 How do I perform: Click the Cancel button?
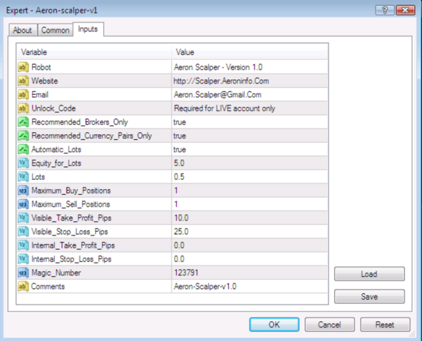pos(330,325)
